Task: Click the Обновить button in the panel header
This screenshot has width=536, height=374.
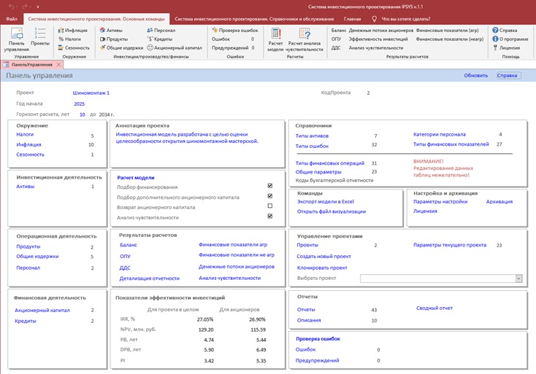Action: coord(475,75)
